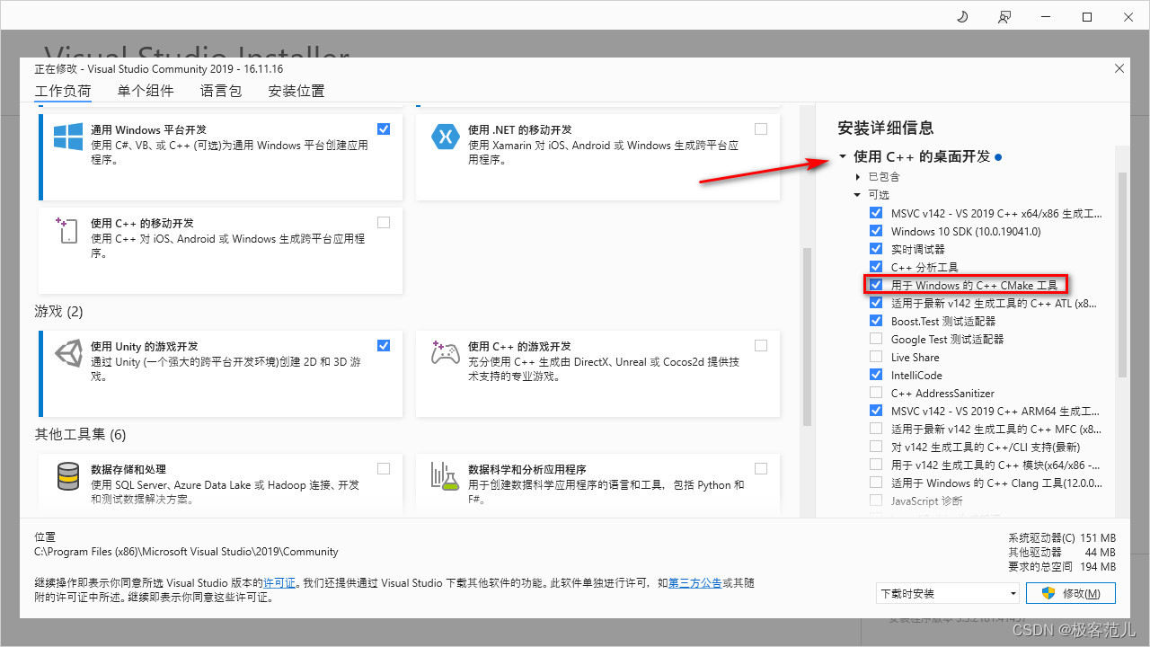The width and height of the screenshot is (1150, 647).
Task: Uncheck the MSVC v142 ARM64 生成工具 option
Action: pos(876,411)
